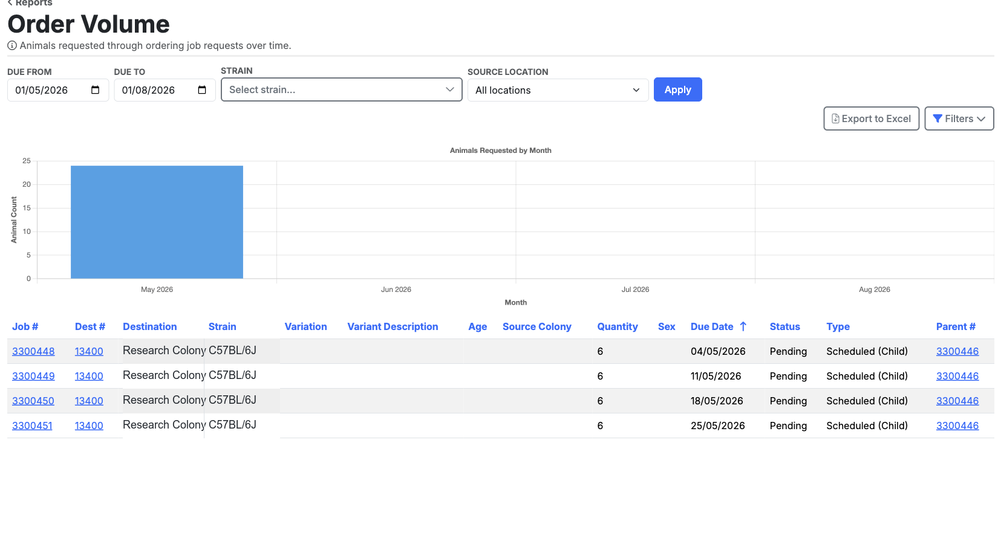
Task: Open job 3300448 link
Action: (x=33, y=351)
